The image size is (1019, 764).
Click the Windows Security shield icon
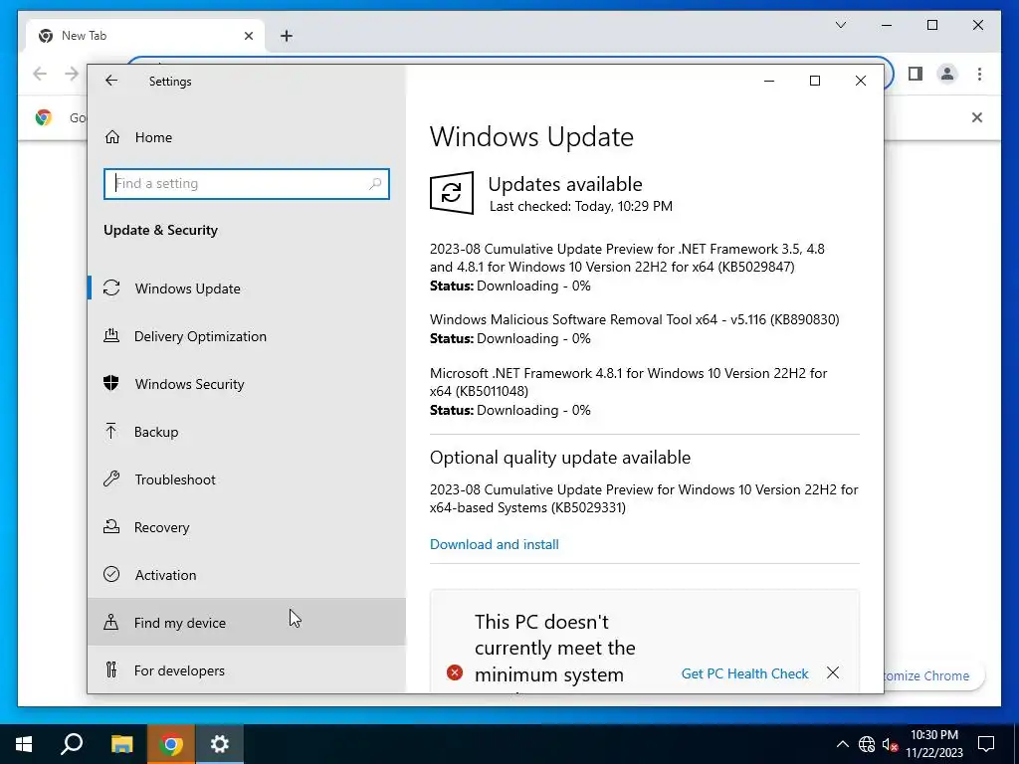pos(111,383)
